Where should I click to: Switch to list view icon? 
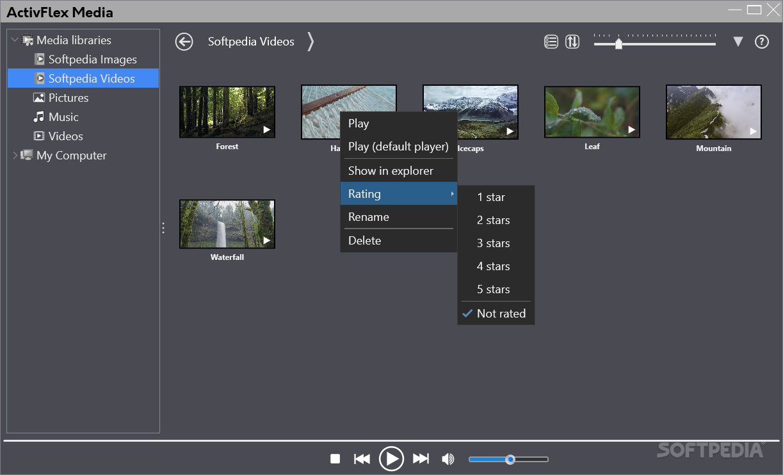[x=551, y=42]
